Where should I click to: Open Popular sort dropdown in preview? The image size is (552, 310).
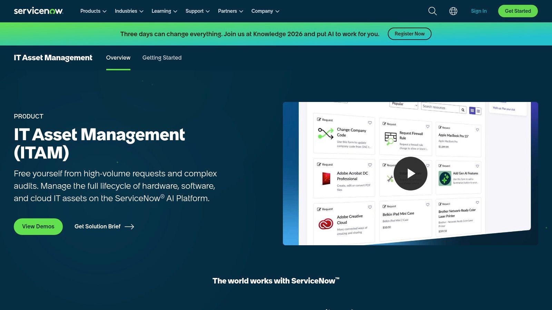pos(404,104)
